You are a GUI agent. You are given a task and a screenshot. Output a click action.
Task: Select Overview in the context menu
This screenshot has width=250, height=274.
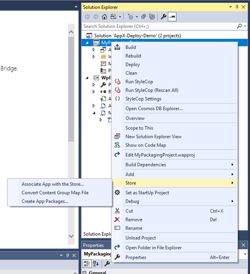174,118
